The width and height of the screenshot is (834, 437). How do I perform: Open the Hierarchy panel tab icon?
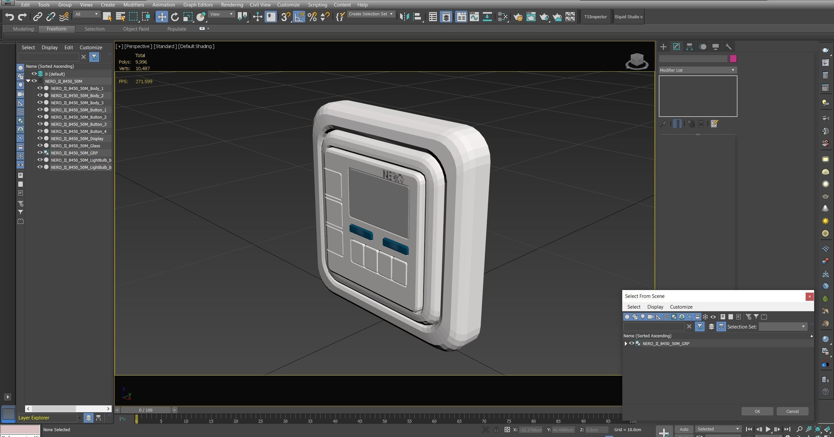coord(689,47)
